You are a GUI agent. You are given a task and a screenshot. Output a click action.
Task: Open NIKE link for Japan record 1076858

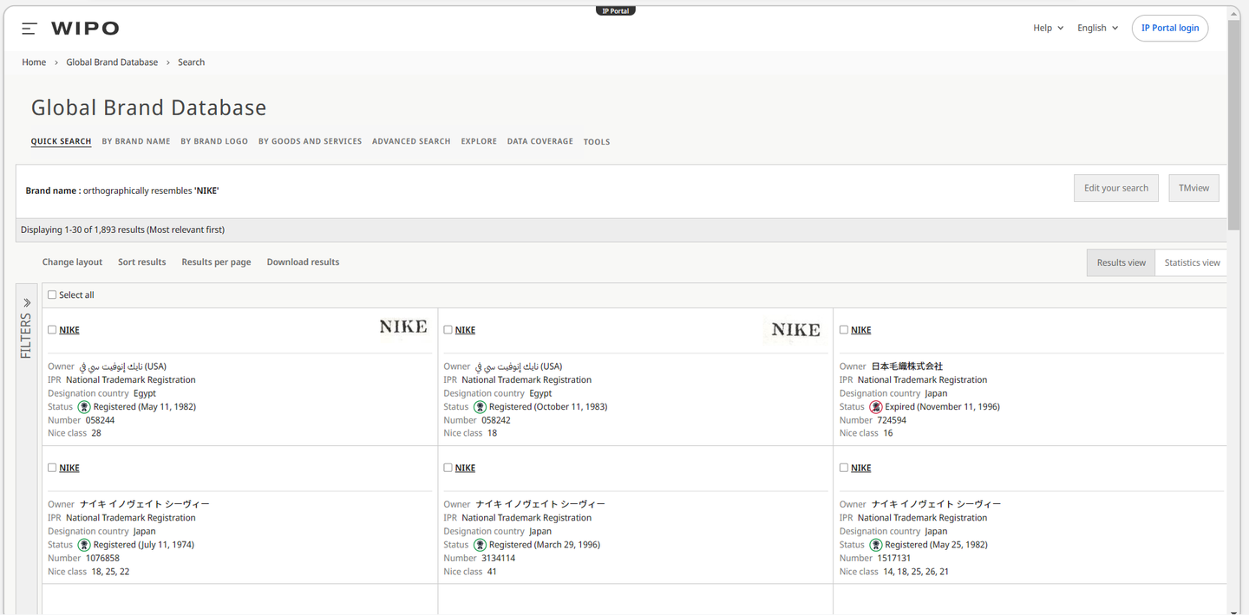(x=69, y=468)
